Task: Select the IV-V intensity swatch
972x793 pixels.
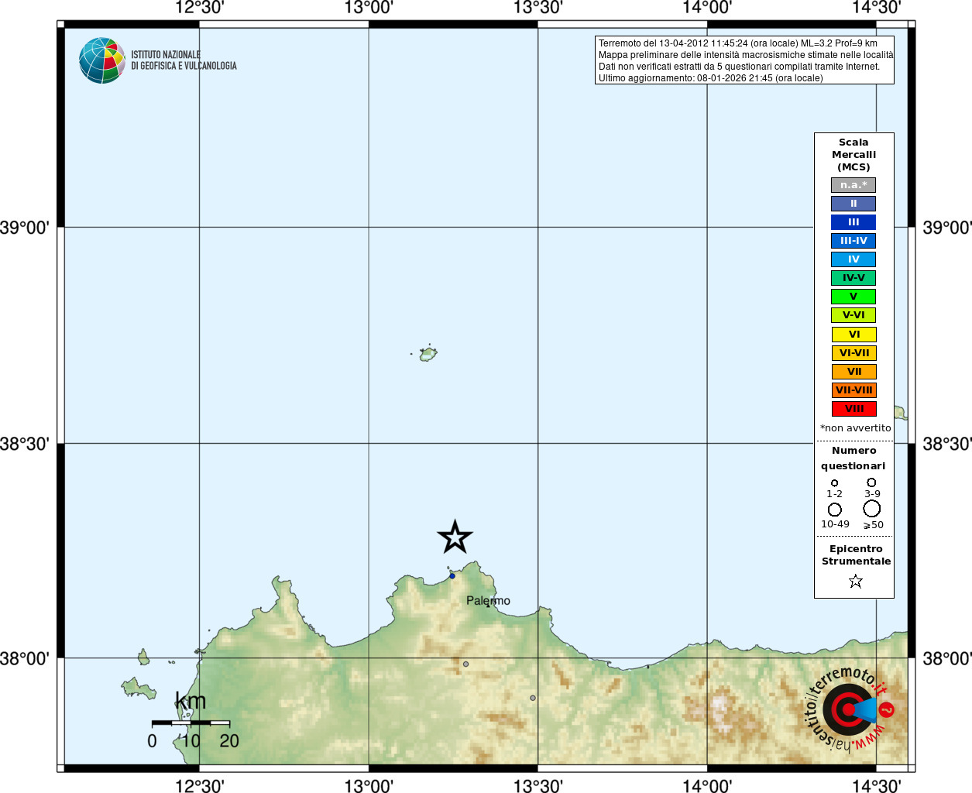Action: (x=854, y=278)
